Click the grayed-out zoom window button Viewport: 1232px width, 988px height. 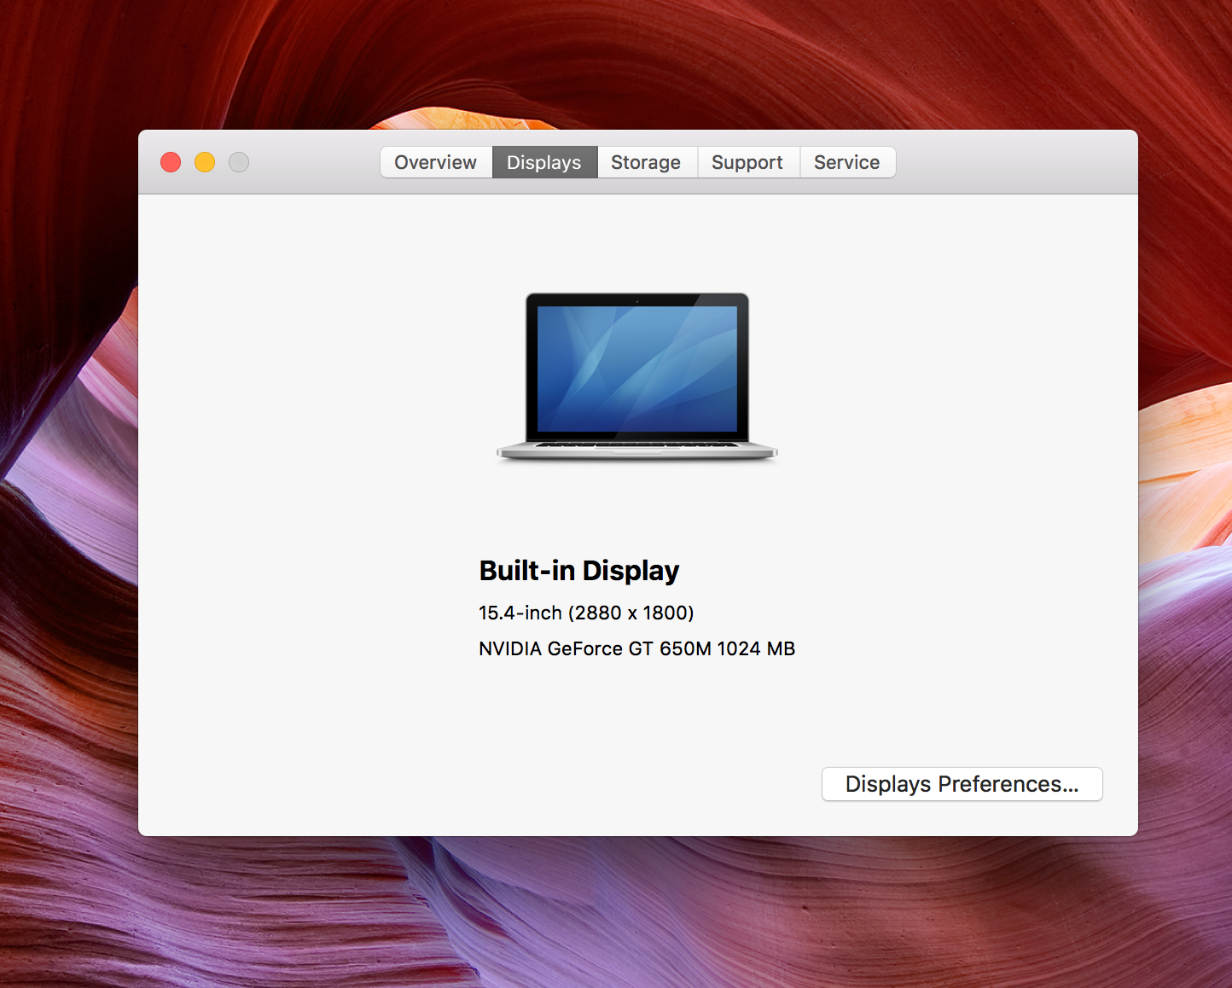coord(239,162)
